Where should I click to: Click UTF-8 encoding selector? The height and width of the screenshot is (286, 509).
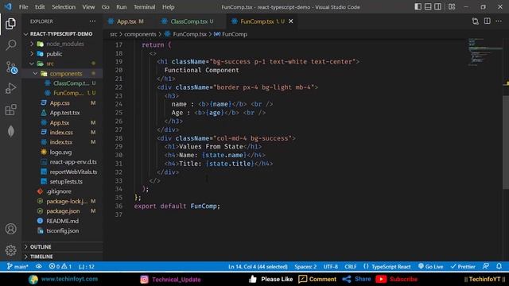331,267
